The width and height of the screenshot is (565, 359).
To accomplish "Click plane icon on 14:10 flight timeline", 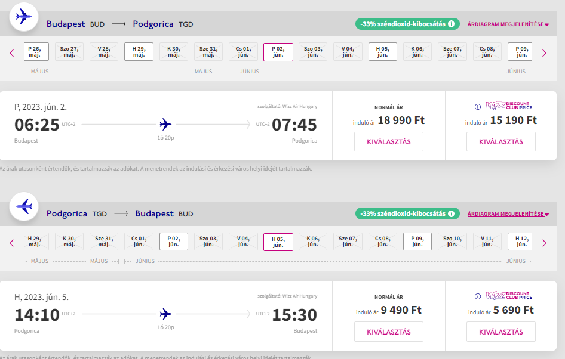I will click(x=166, y=314).
